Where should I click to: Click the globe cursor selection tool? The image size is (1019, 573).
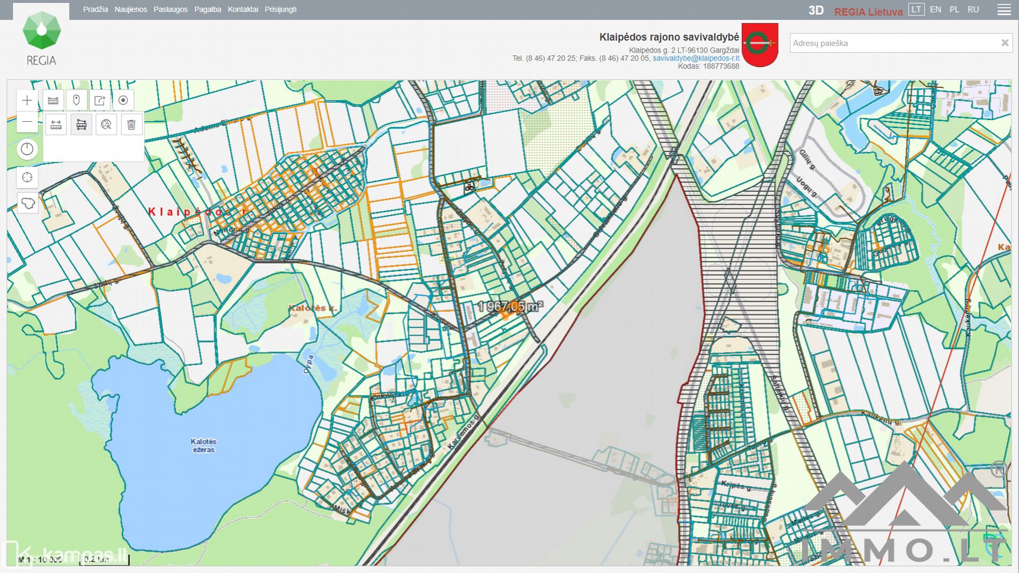[x=106, y=125]
